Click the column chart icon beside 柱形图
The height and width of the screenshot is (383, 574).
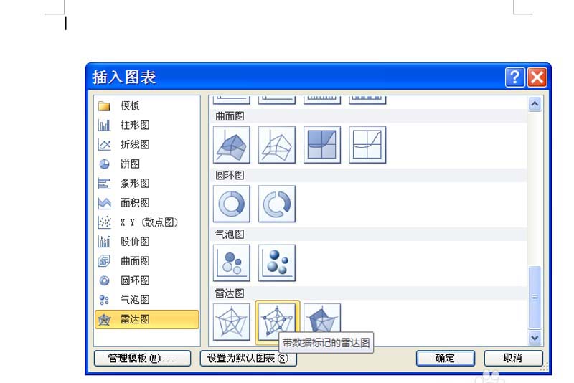[104, 126]
